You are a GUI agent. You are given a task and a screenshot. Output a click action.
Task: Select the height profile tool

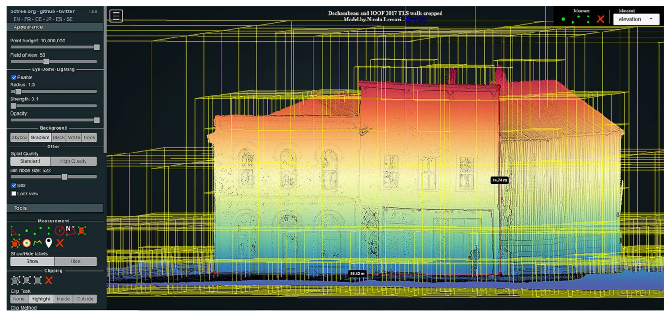click(x=38, y=243)
